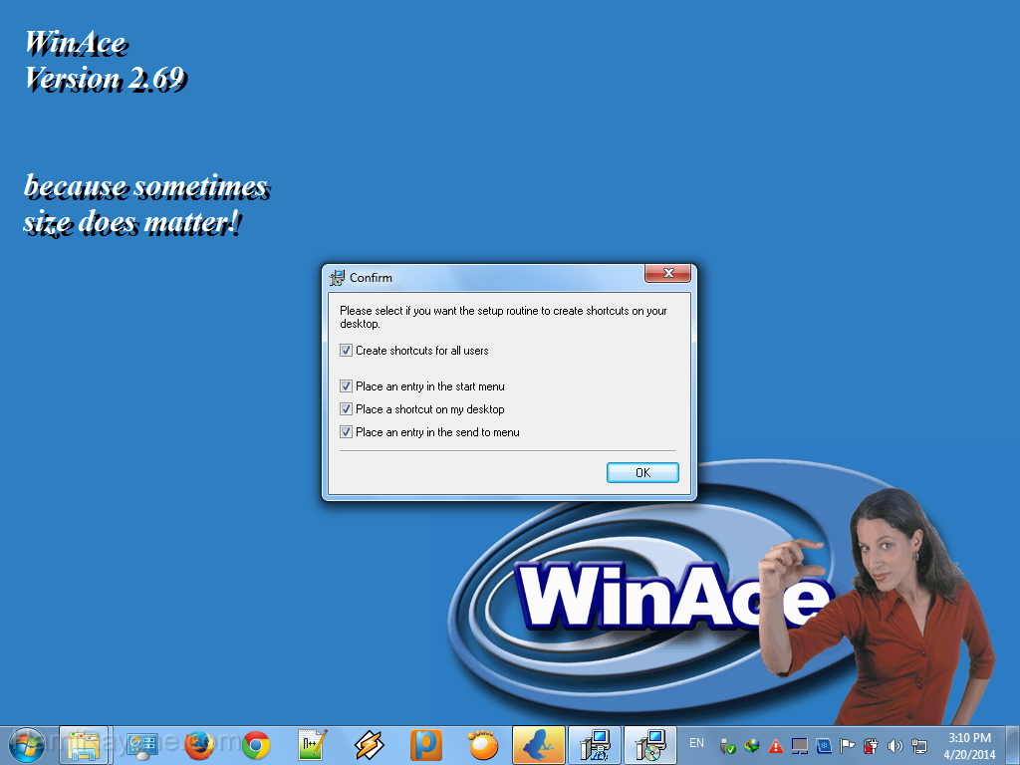Viewport: 1020px width, 765px height.
Task: Open Winamp from the taskbar
Action: coord(369,745)
